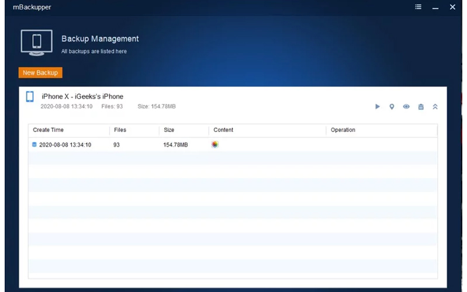This screenshot has width=467, height=292.
Task: Select the Size column header
Action: click(169, 130)
